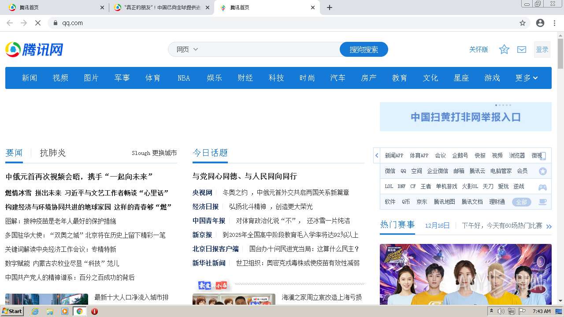
Task: Open 热门赛事 section heading
Action: pyautogui.click(x=397, y=225)
